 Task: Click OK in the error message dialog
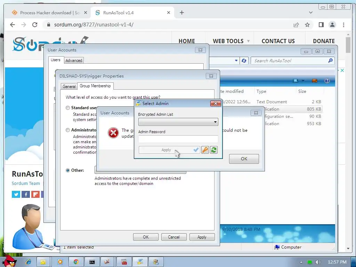[x=244, y=159]
